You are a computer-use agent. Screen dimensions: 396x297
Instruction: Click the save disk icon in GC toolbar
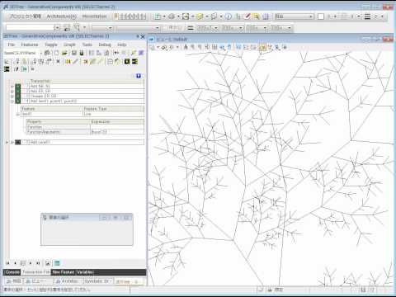[74, 53]
